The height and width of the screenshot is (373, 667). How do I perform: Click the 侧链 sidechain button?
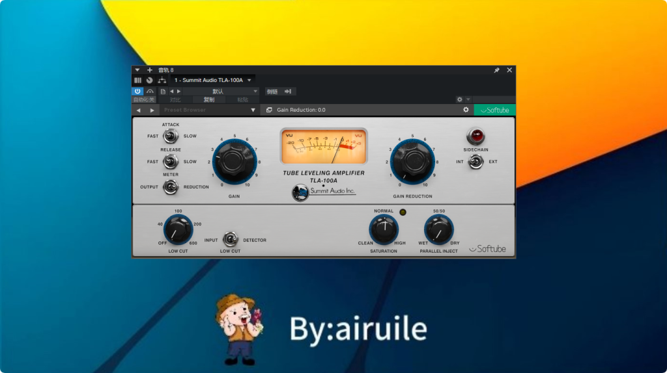(272, 91)
